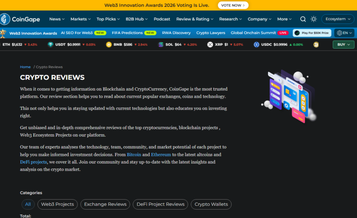Open FIFA Predictions link
357x218 pixels.
click(127, 33)
